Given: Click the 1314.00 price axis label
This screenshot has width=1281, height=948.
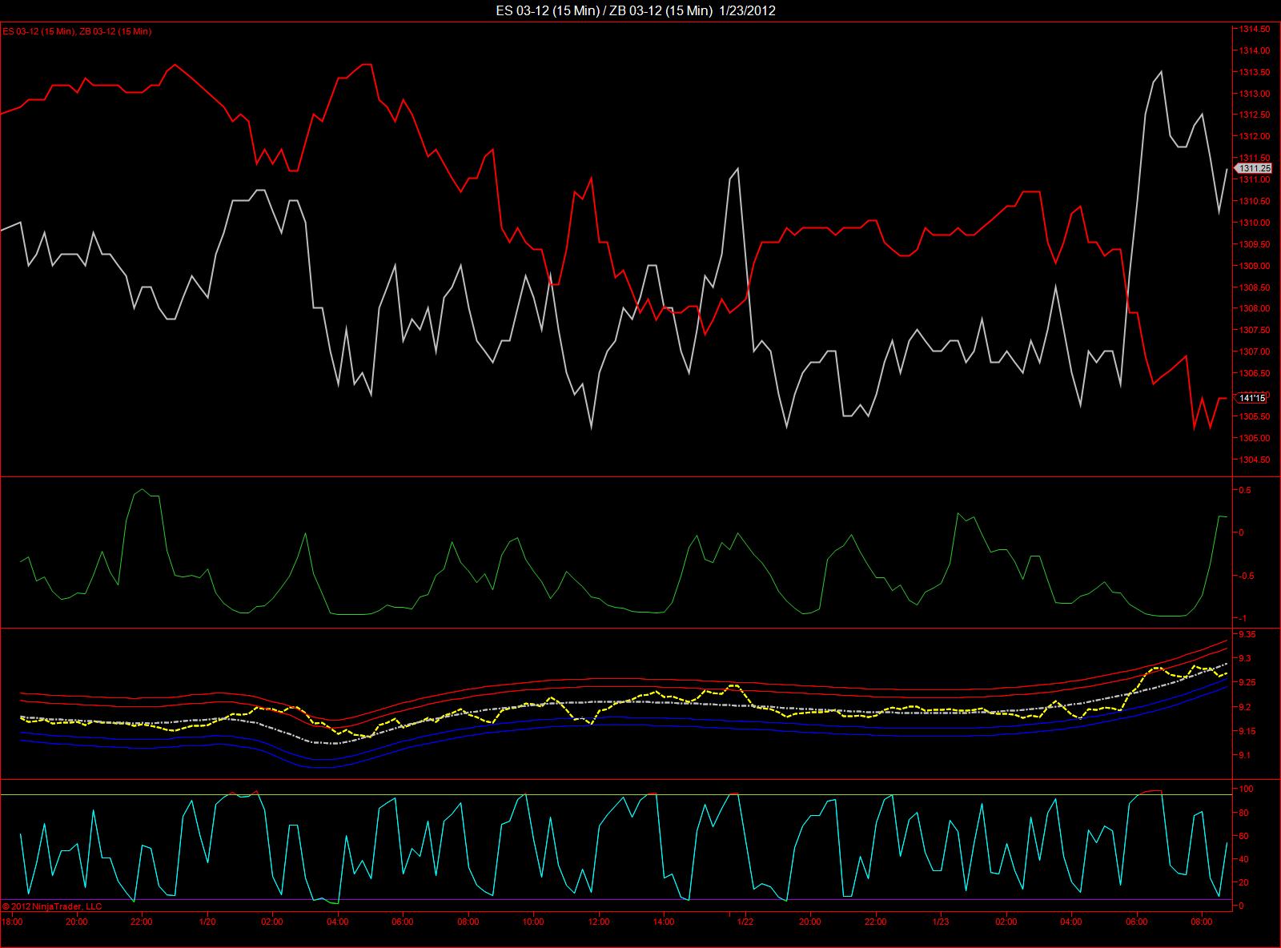Looking at the screenshot, I should [x=1254, y=50].
